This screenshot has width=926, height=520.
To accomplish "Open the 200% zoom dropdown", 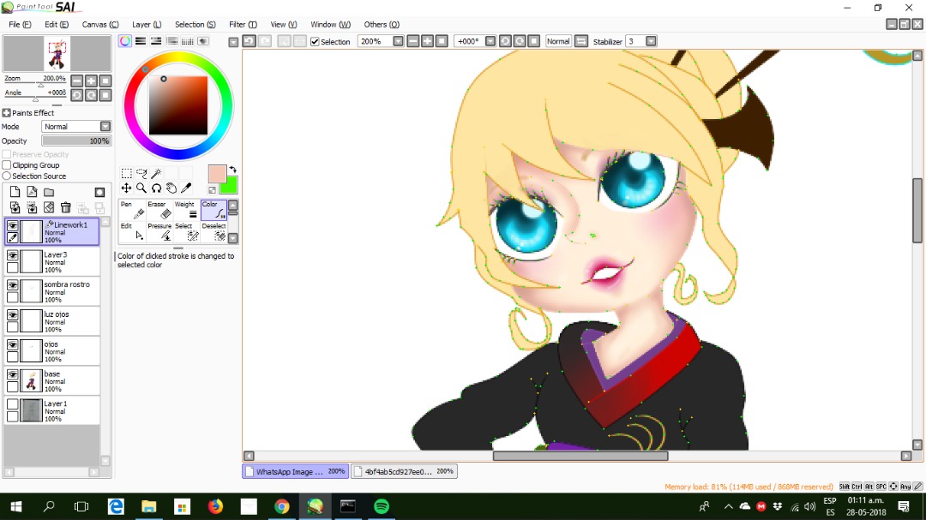I will 398,41.
